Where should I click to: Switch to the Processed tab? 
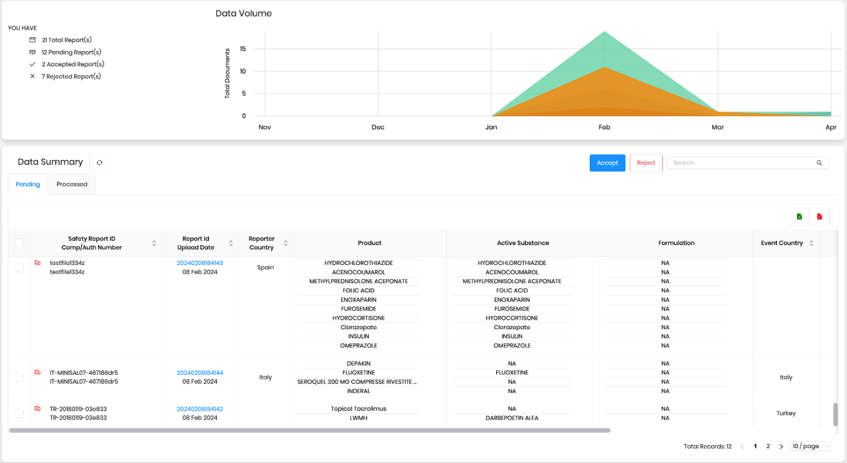pos(72,184)
